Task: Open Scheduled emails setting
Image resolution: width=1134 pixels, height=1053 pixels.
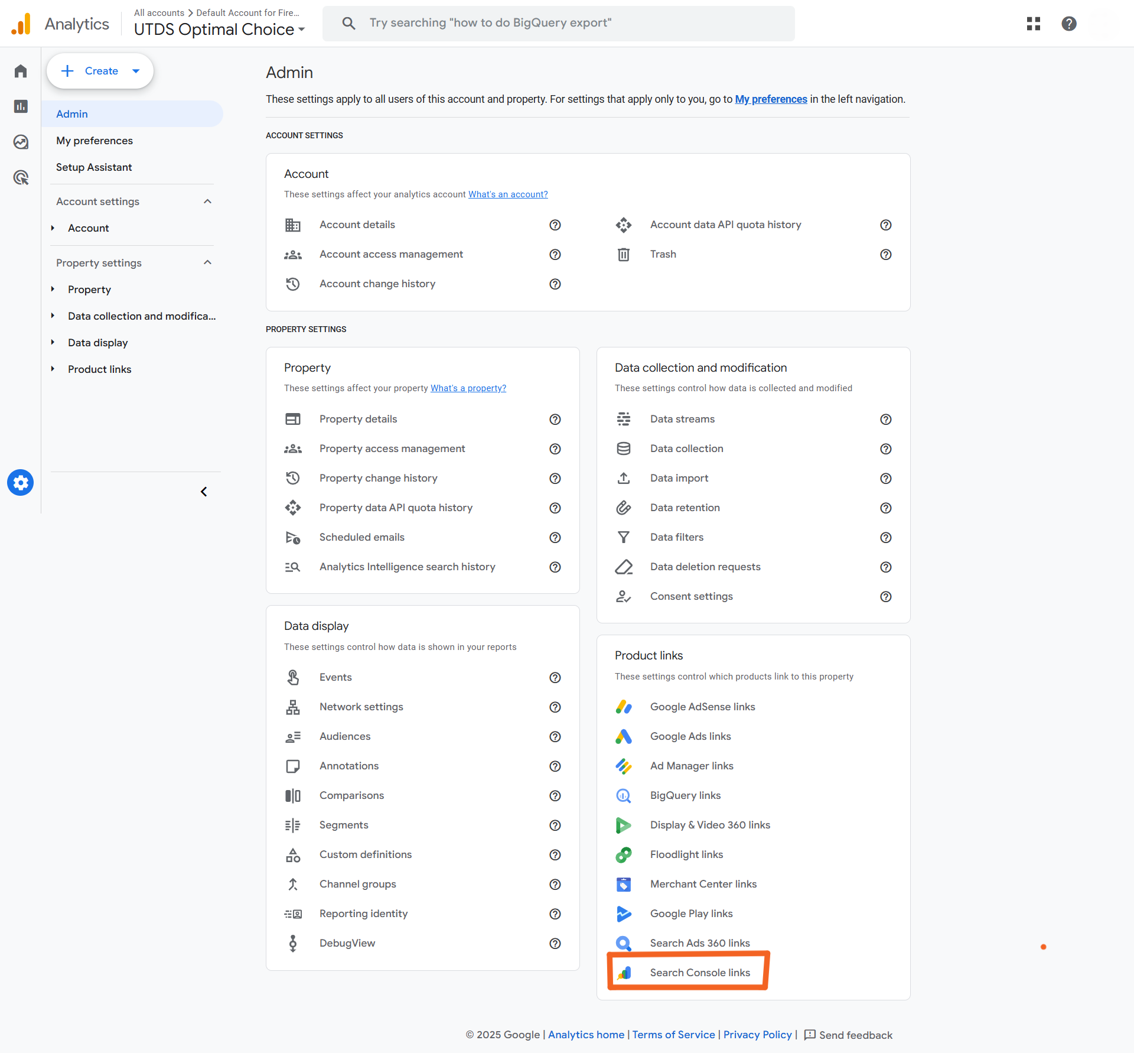Action: (x=362, y=537)
